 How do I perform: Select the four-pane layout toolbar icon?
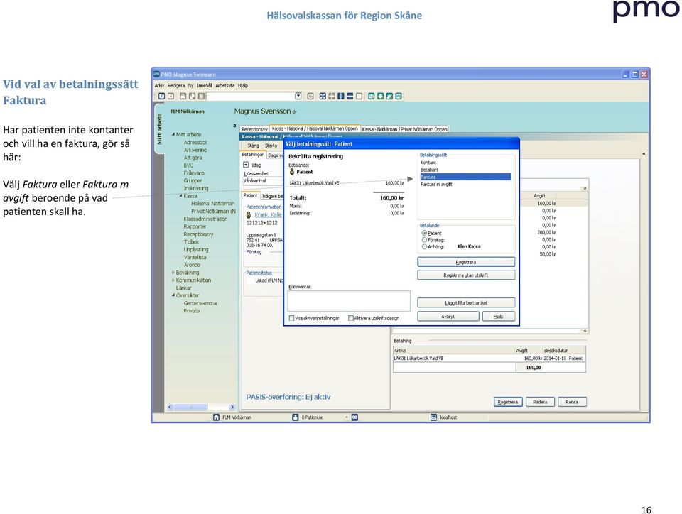tap(323, 96)
